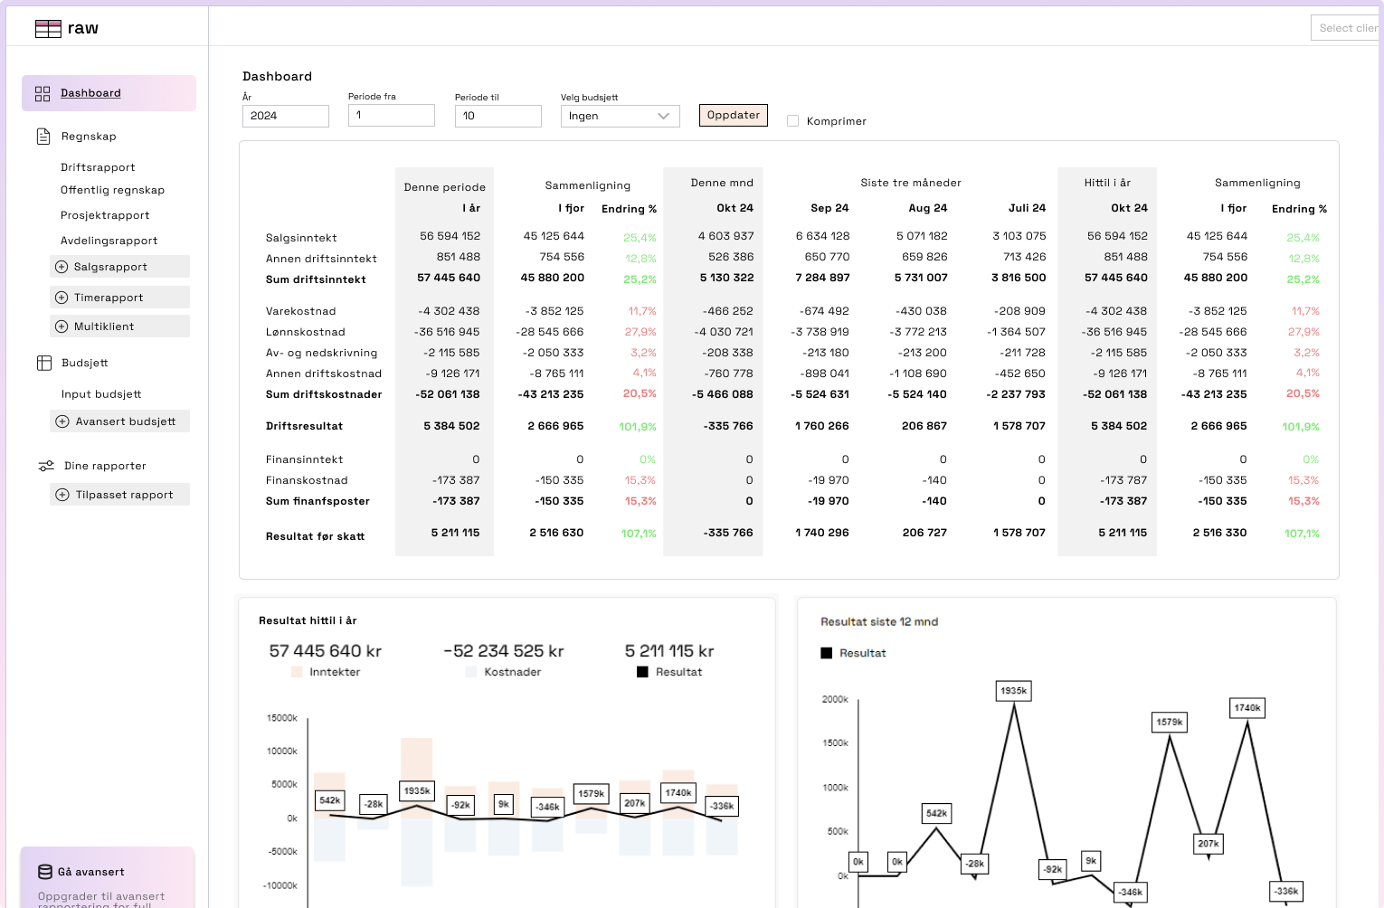Click the plus icon beside Tilpasset rapport
The width and height of the screenshot is (1384, 908).
tap(62, 495)
